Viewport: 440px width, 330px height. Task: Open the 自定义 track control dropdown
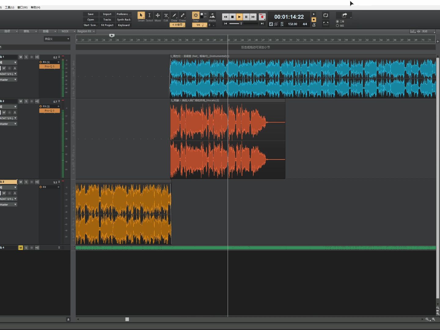[57, 39]
